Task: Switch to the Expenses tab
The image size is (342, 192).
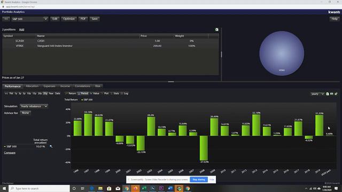Action: tap(50, 86)
